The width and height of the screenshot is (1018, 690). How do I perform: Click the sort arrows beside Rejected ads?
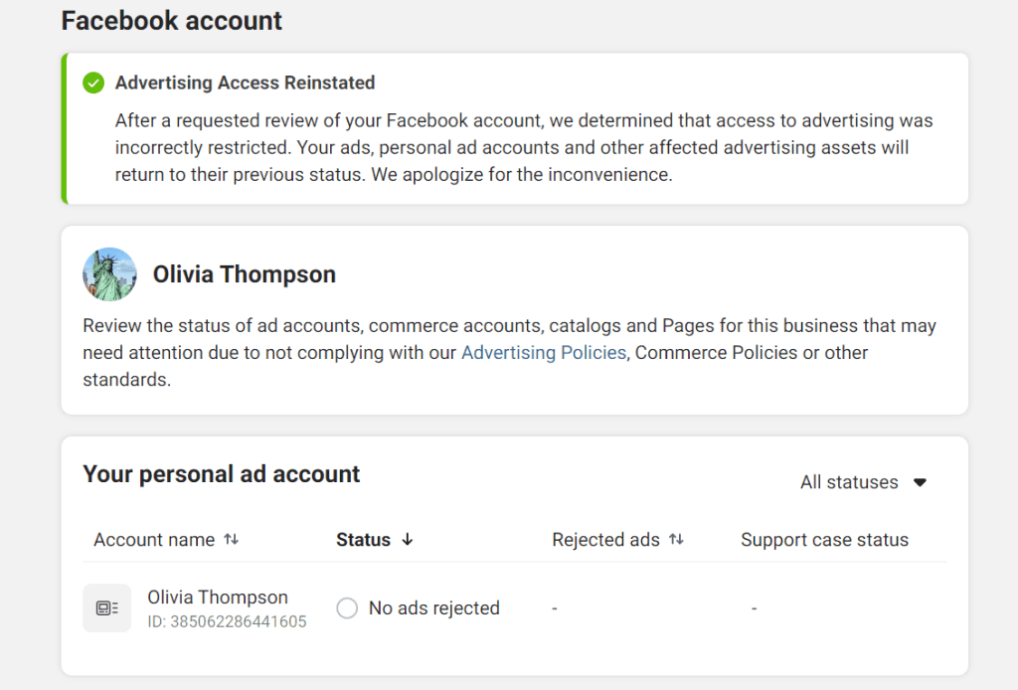tap(678, 539)
